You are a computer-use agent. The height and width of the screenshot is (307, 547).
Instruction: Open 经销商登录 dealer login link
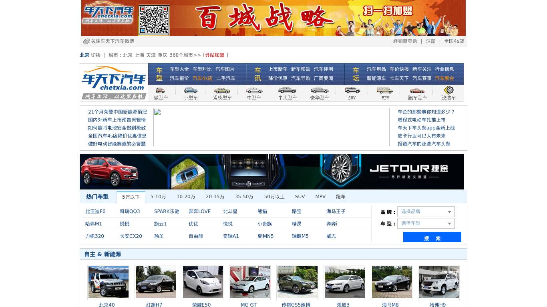pyautogui.click(x=405, y=41)
